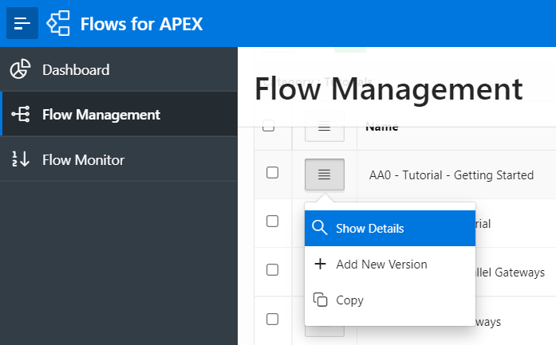The width and height of the screenshot is (556, 345).
Task: Click the Copy icon in the context menu
Action: tap(320, 300)
